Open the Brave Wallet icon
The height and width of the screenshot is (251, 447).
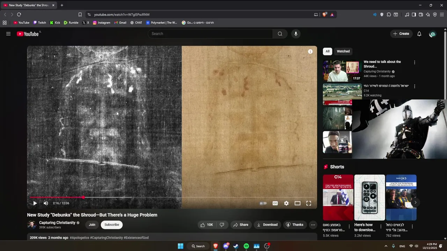[x=421, y=15]
